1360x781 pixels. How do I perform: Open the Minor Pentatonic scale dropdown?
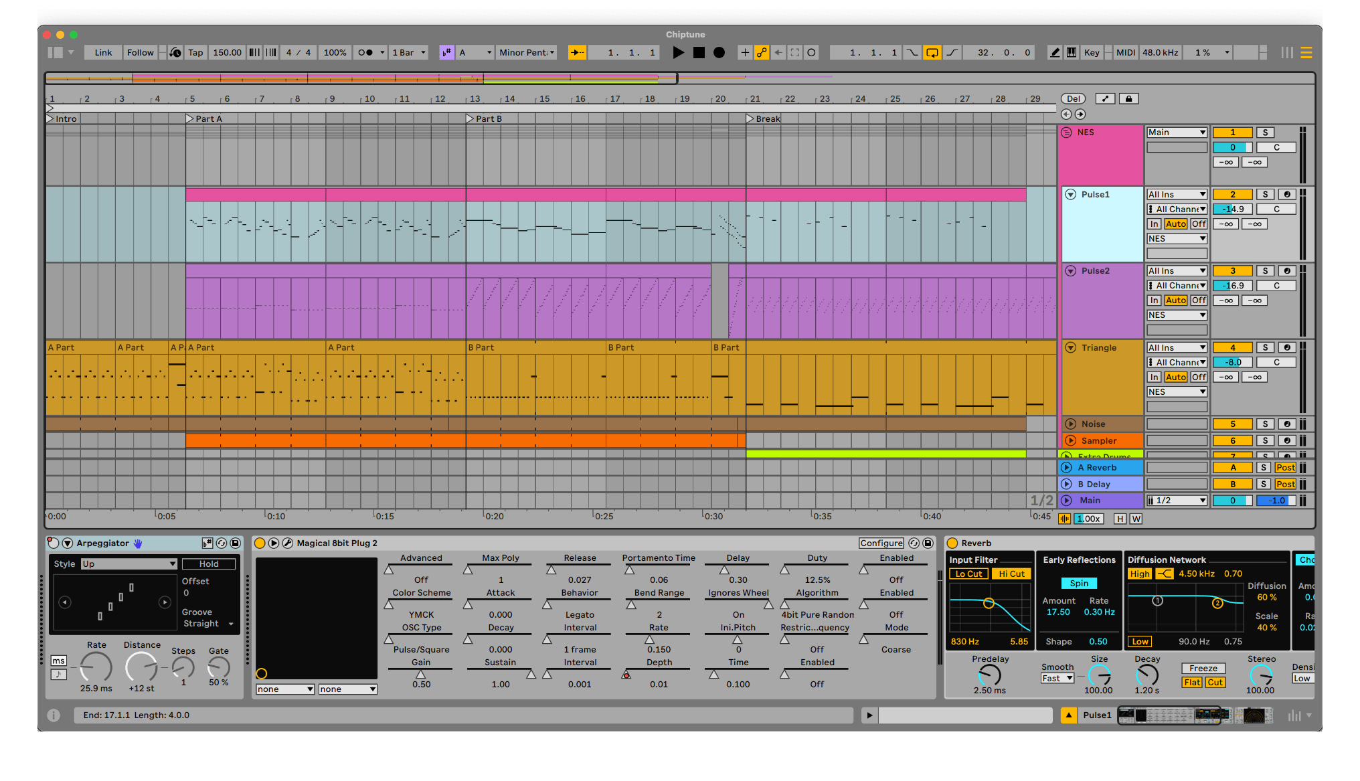(527, 53)
